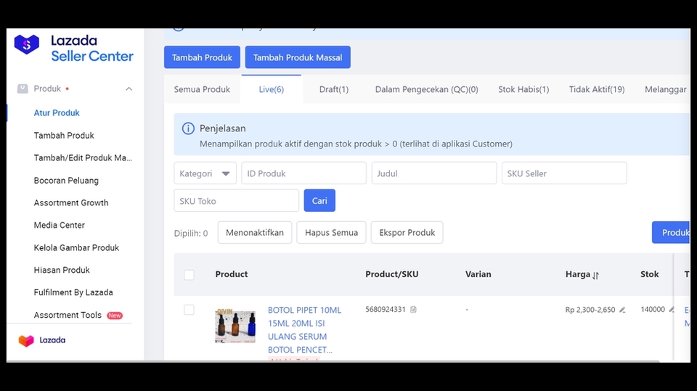
Task: Open Atur Produk in sidebar
Action: tap(57, 113)
